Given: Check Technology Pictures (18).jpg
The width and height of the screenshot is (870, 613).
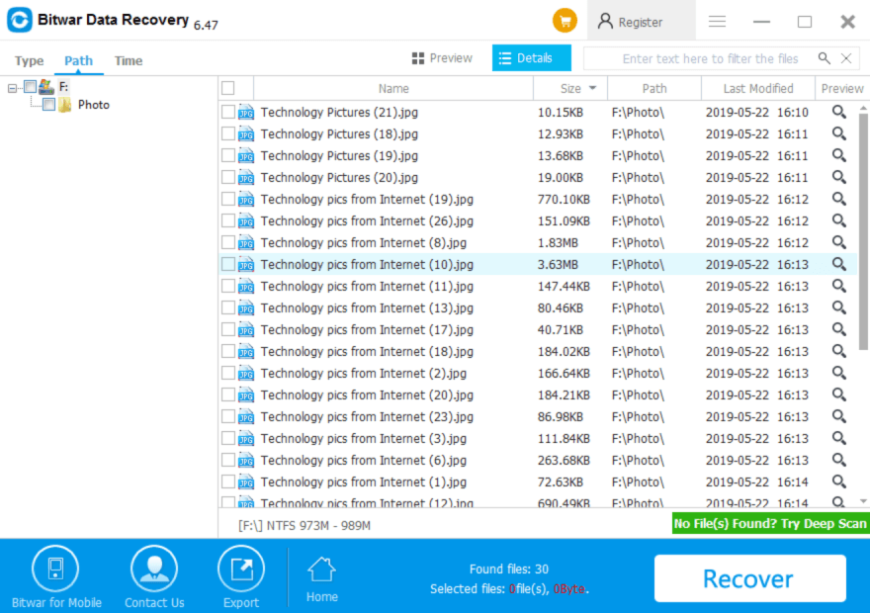Looking at the screenshot, I should [228, 133].
